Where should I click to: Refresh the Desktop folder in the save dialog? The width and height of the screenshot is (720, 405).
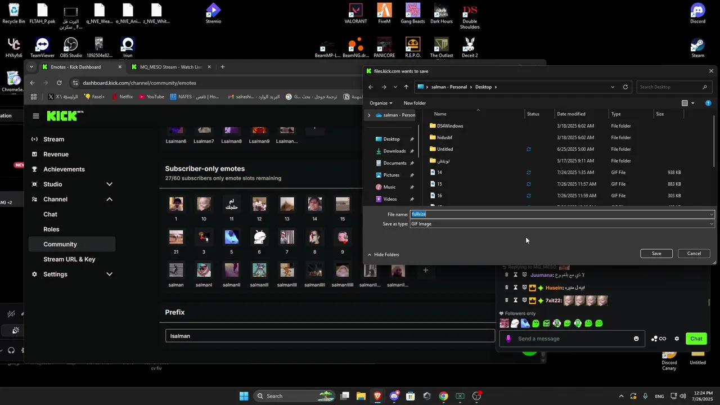point(625,87)
